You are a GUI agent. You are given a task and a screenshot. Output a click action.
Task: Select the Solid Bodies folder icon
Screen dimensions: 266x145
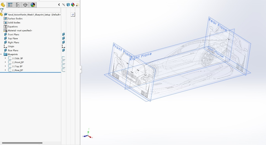coord(5,22)
